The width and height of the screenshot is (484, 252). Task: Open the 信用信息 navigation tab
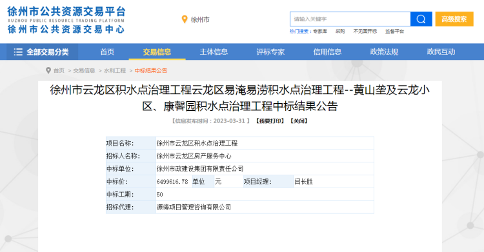click(x=327, y=52)
